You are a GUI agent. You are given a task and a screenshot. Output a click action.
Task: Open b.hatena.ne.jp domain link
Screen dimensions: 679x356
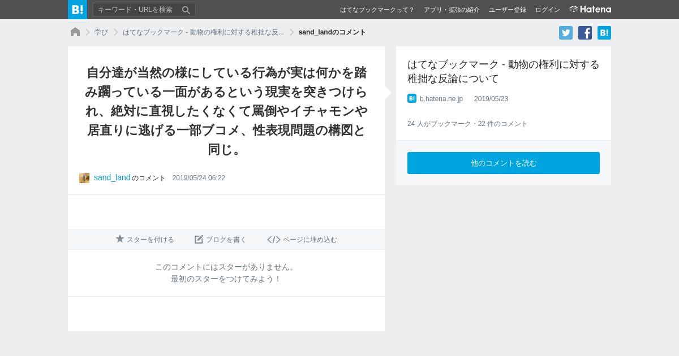pos(441,99)
